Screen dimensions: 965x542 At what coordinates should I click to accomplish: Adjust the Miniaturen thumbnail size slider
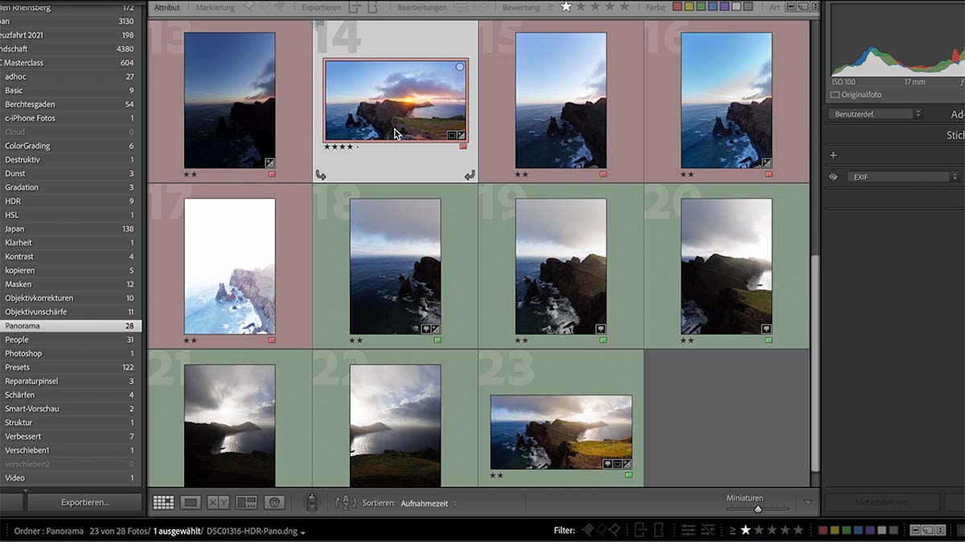click(x=758, y=509)
